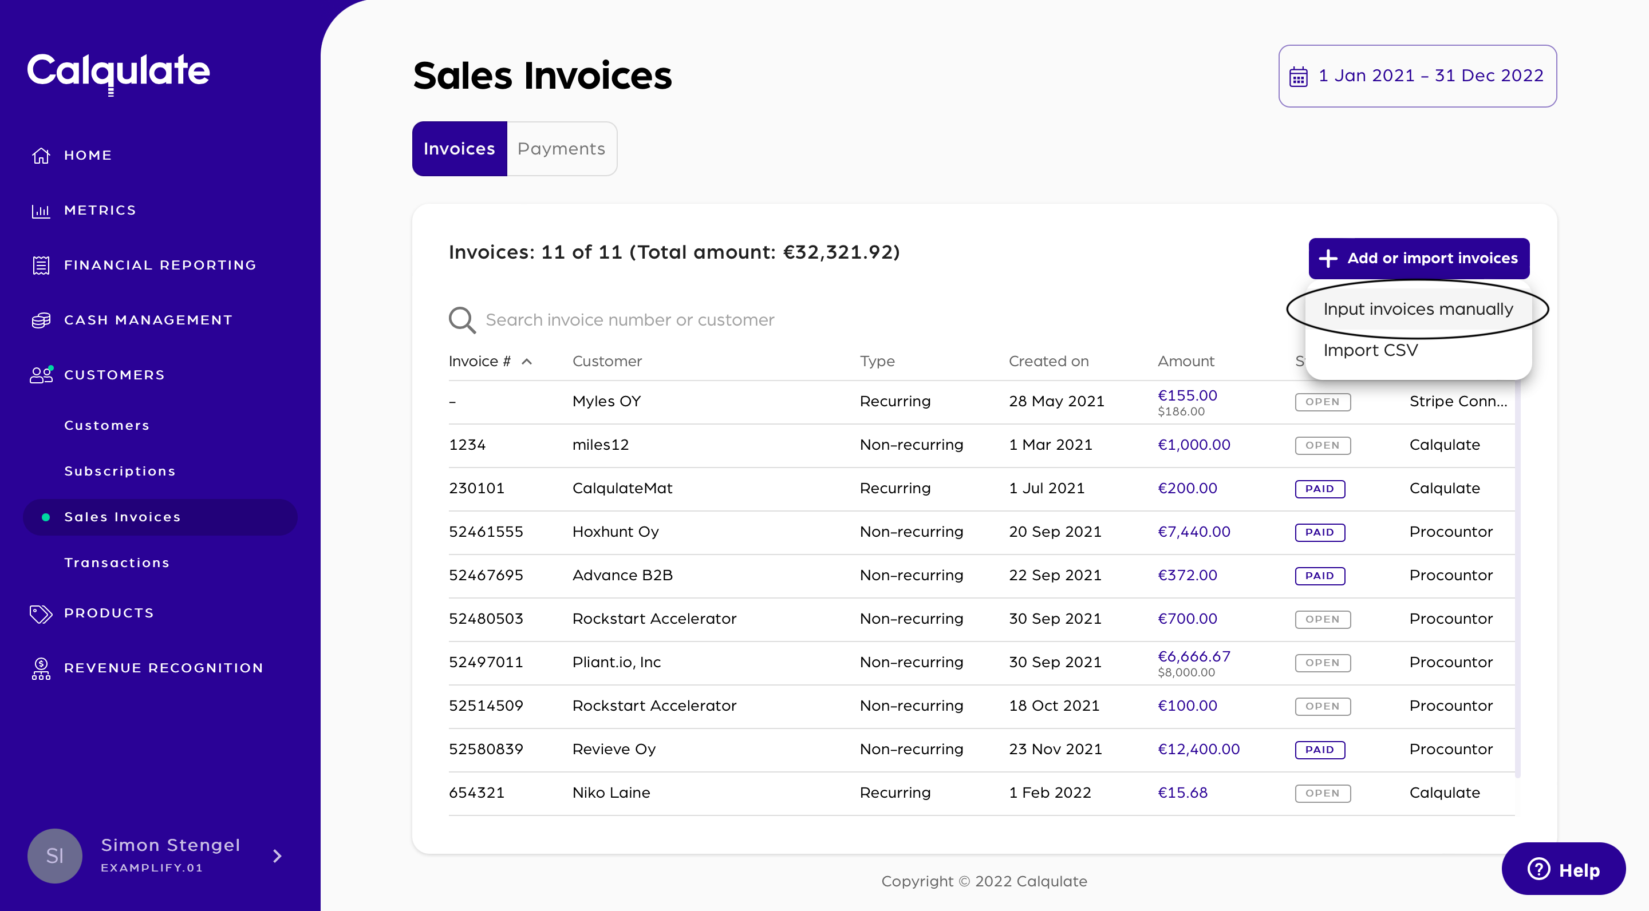This screenshot has width=1649, height=911.
Task: Open the Help button
Action: tap(1563, 869)
